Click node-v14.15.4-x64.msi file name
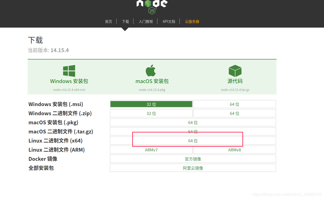The image size is (324, 199). pyautogui.click(x=69, y=90)
